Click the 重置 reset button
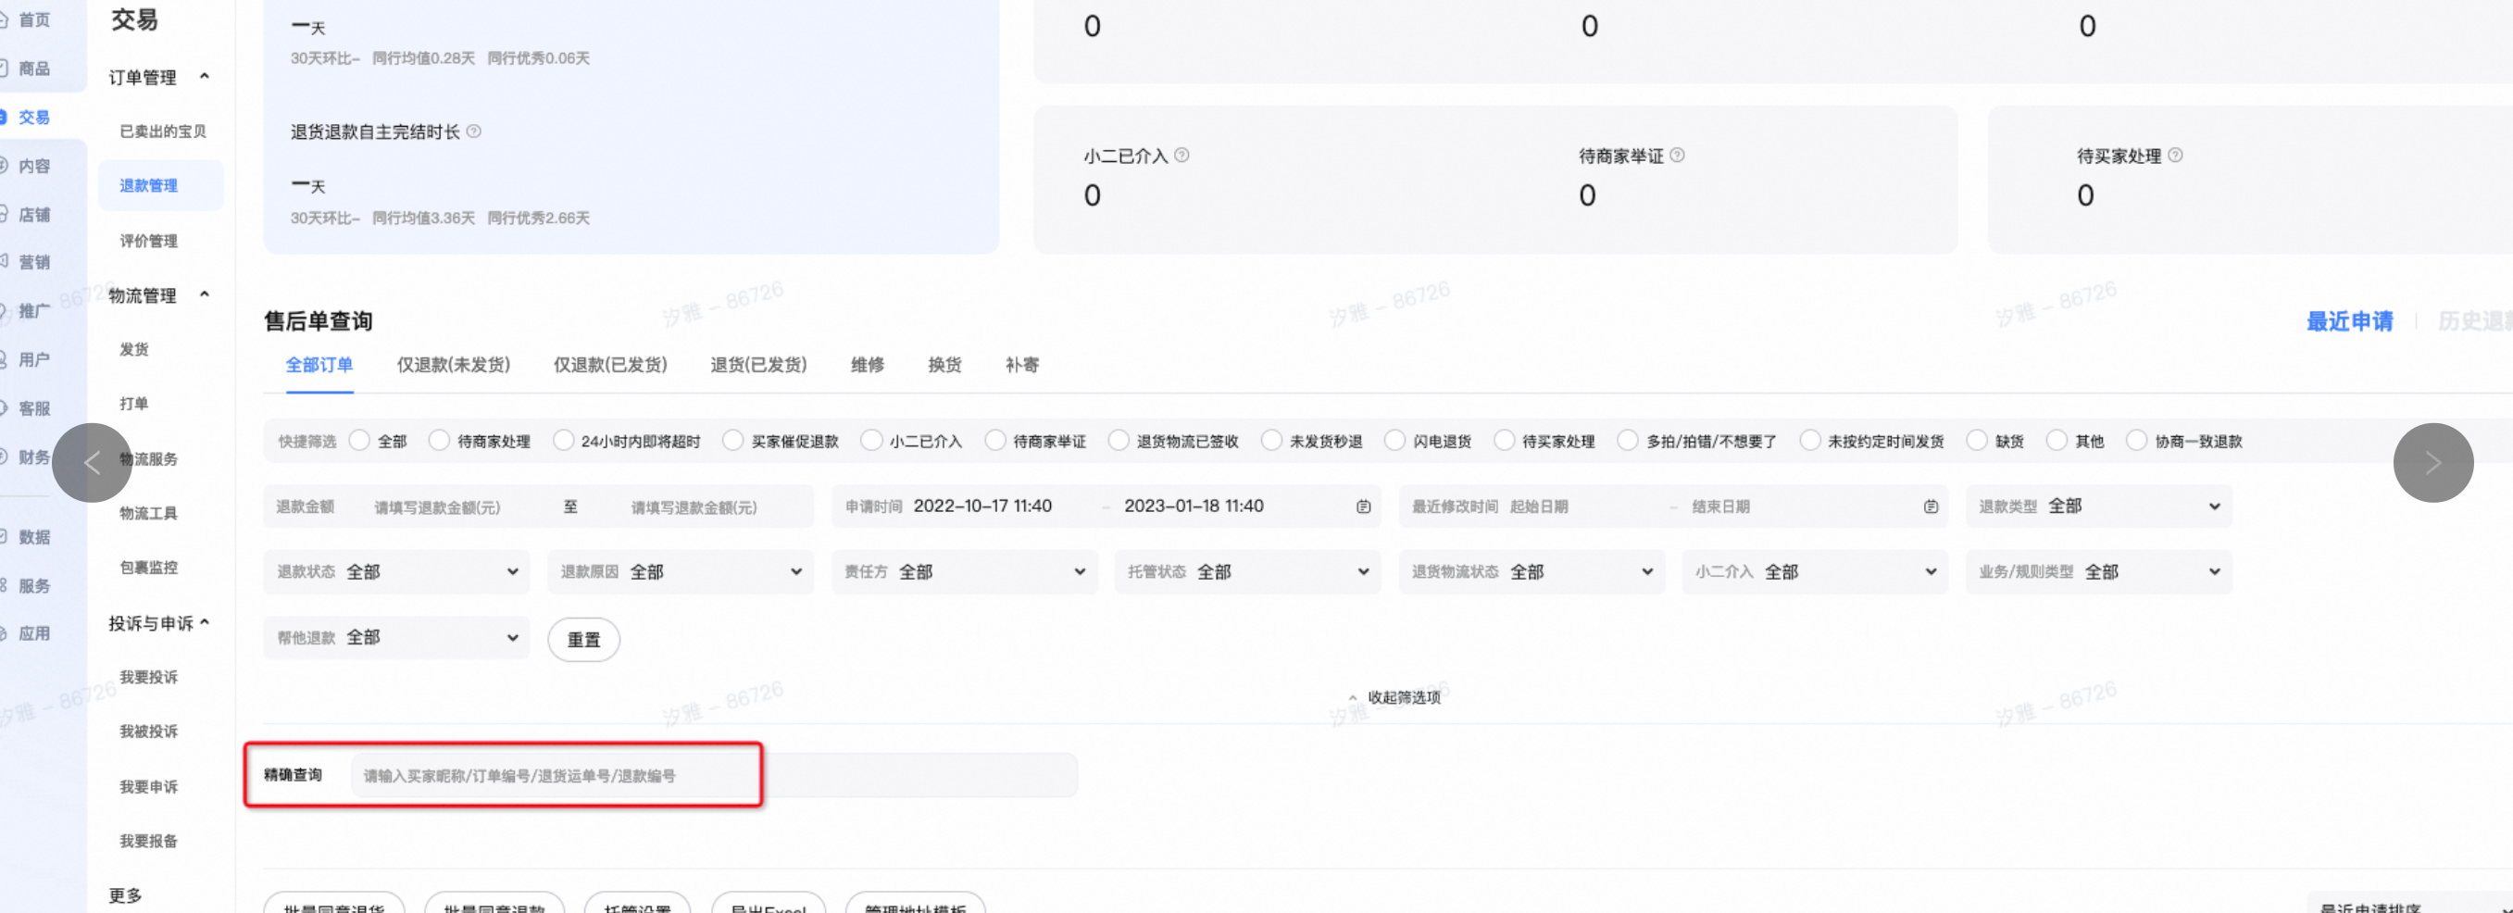The width and height of the screenshot is (2513, 913). click(x=583, y=640)
